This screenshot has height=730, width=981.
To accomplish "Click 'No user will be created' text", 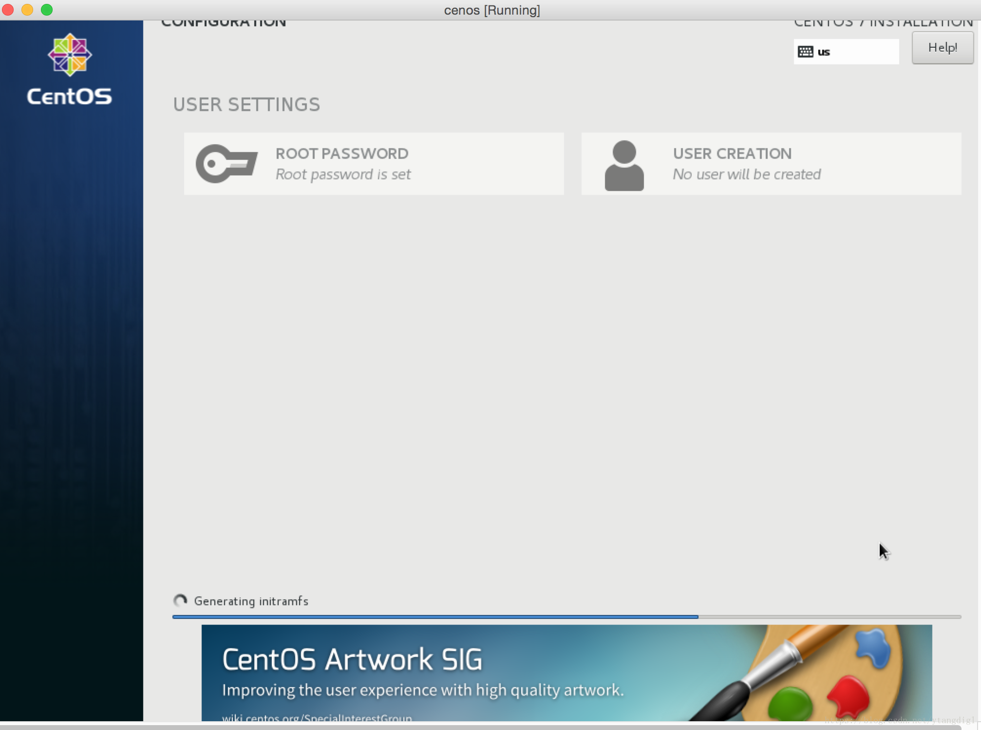I will [747, 174].
